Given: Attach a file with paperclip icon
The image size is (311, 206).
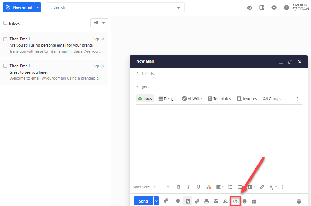Looking at the screenshot, I should coord(197,201).
